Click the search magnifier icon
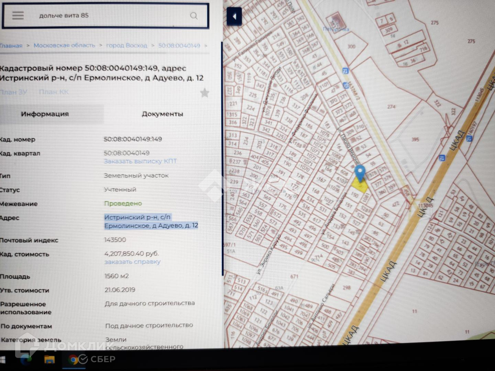Viewport: 495px width, 371px height. coord(194,16)
